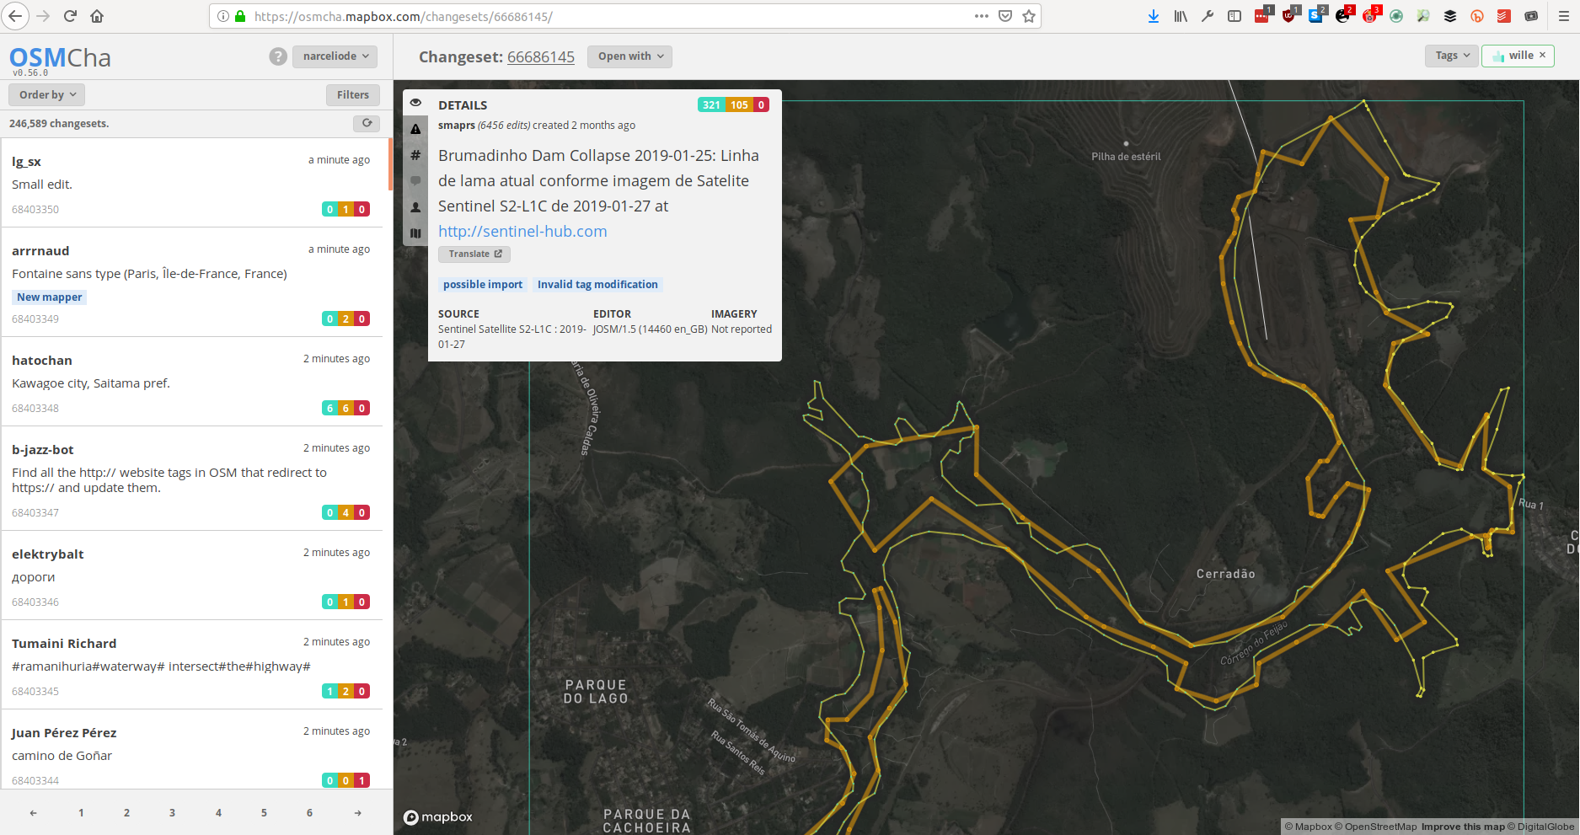This screenshot has height=835, width=1580.
Task: Show Details panel with eye icon
Action: 415,103
